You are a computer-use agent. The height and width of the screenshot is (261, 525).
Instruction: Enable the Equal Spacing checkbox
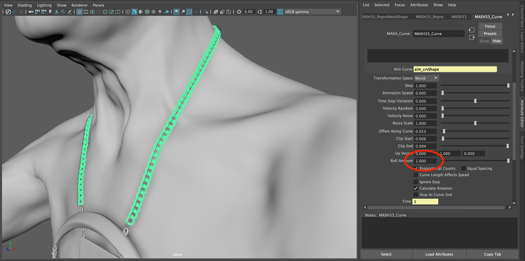click(x=463, y=169)
